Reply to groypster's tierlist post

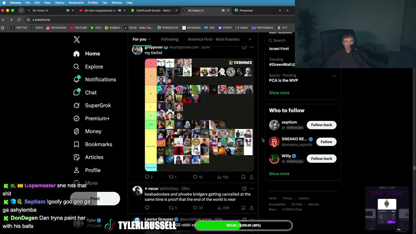pos(147,177)
